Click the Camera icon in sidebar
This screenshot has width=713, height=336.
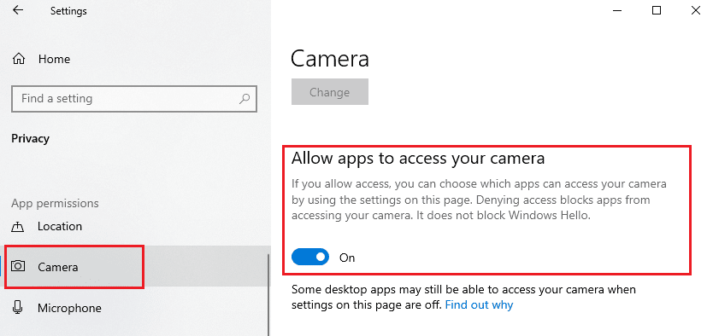(x=18, y=266)
